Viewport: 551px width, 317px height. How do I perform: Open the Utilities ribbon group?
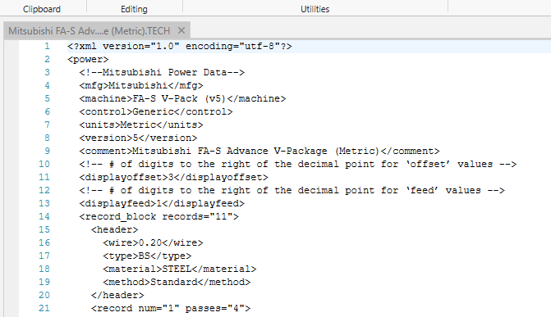[315, 9]
